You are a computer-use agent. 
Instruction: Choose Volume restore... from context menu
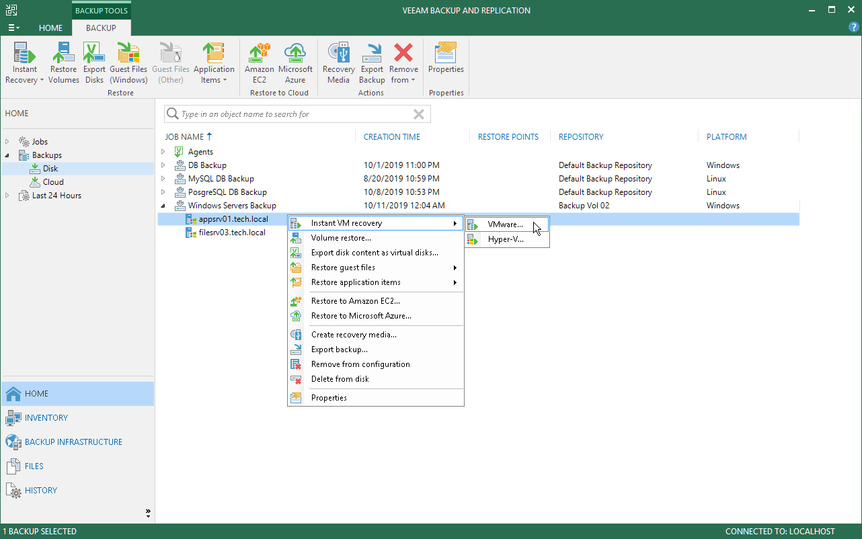(341, 238)
